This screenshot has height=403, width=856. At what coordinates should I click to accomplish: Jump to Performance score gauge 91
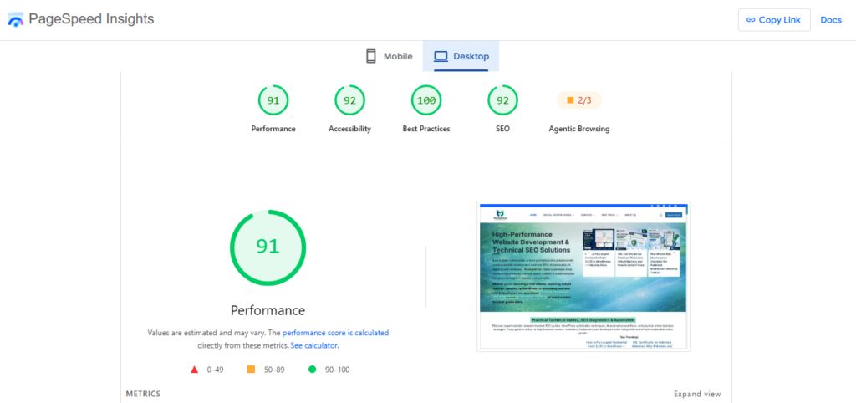[x=273, y=100]
